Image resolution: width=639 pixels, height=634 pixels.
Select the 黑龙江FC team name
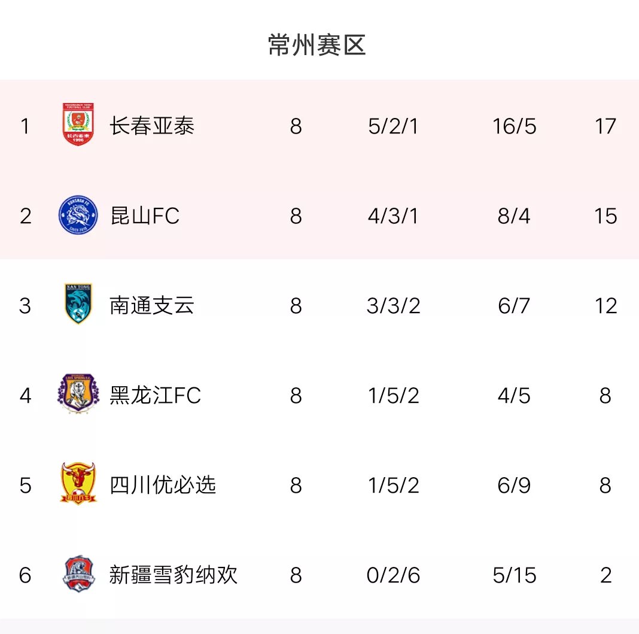tap(155, 396)
